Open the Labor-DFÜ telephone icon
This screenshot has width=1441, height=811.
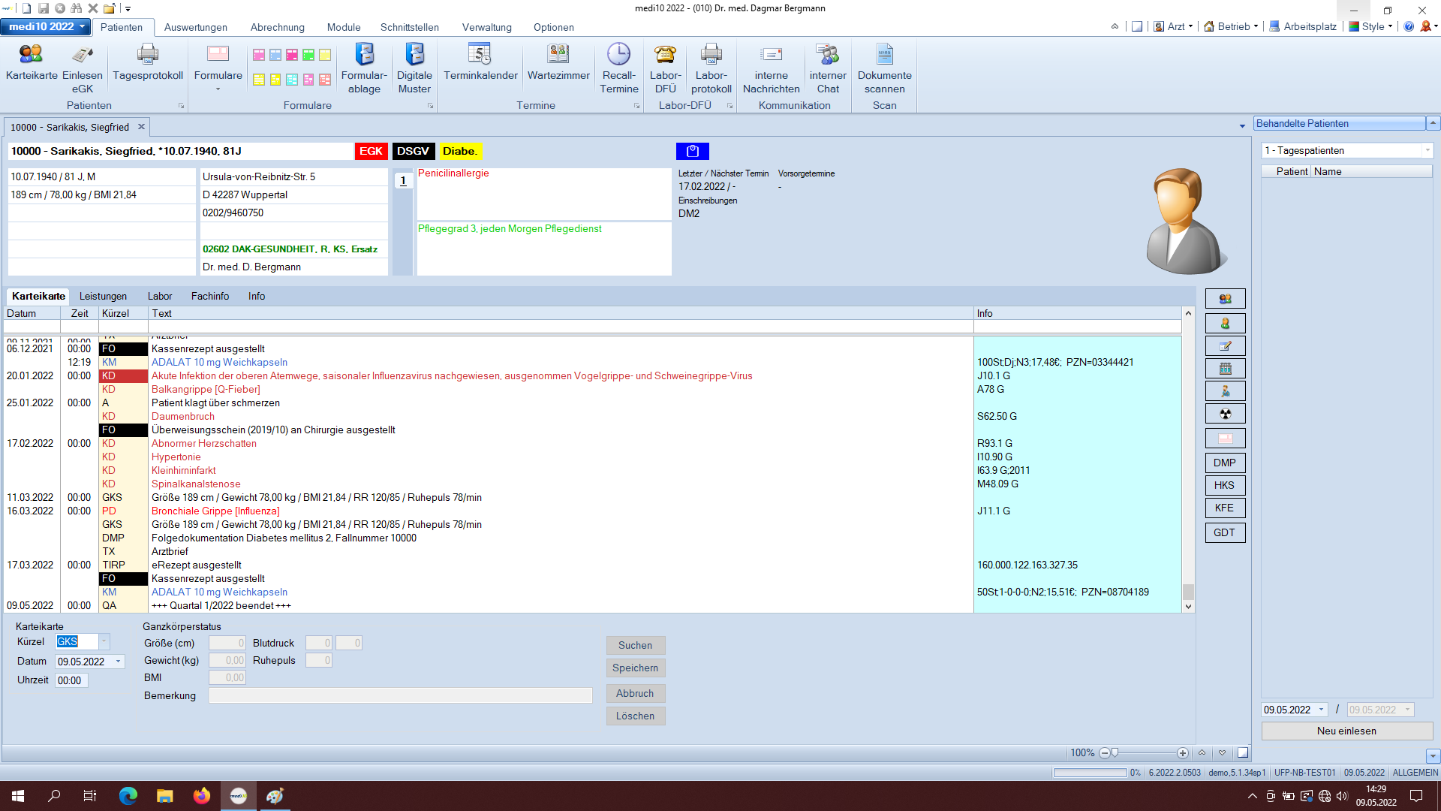pyautogui.click(x=665, y=55)
